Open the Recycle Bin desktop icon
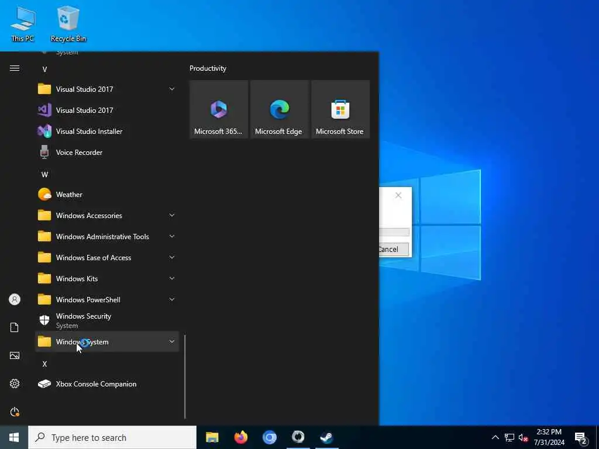The image size is (599, 449). coord(68,24)
